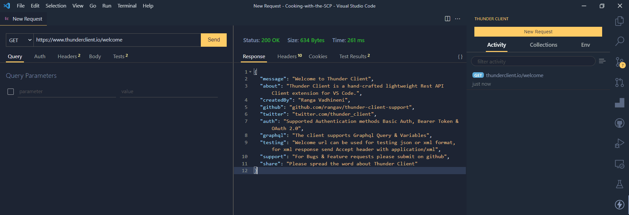Click the "Size: 634 Bytes" text
This screenshot has height=215, width=629.
[x=306, y=40]
